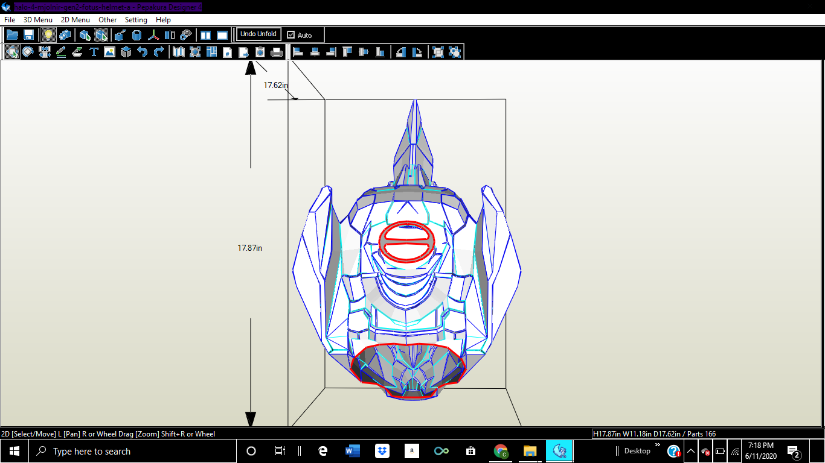Open Microsoft Word from the taskbar
The height and width of the screenshot is (463, 825).
coord(352,451)
